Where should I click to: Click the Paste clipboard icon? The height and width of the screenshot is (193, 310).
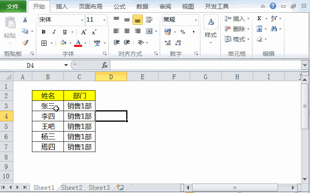[x=10, y=22]
